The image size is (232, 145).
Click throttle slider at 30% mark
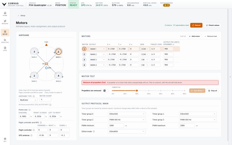pyautogui.click(x=161, y=90)
